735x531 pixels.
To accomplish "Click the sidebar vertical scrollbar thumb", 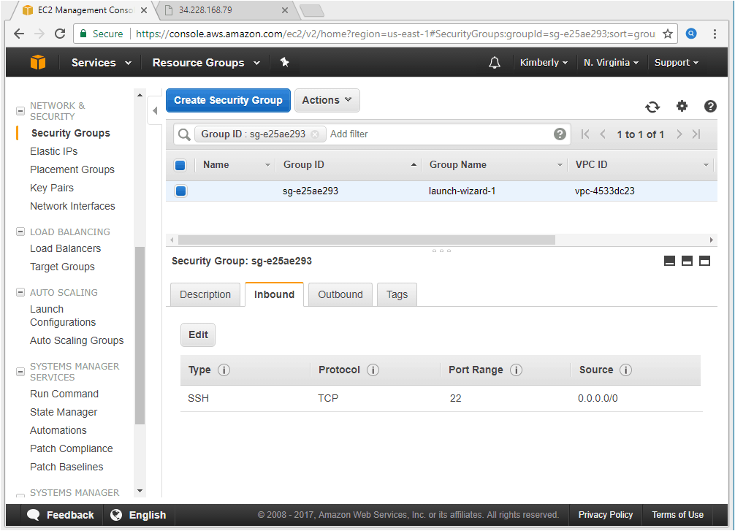I will [x=140, y=335].
